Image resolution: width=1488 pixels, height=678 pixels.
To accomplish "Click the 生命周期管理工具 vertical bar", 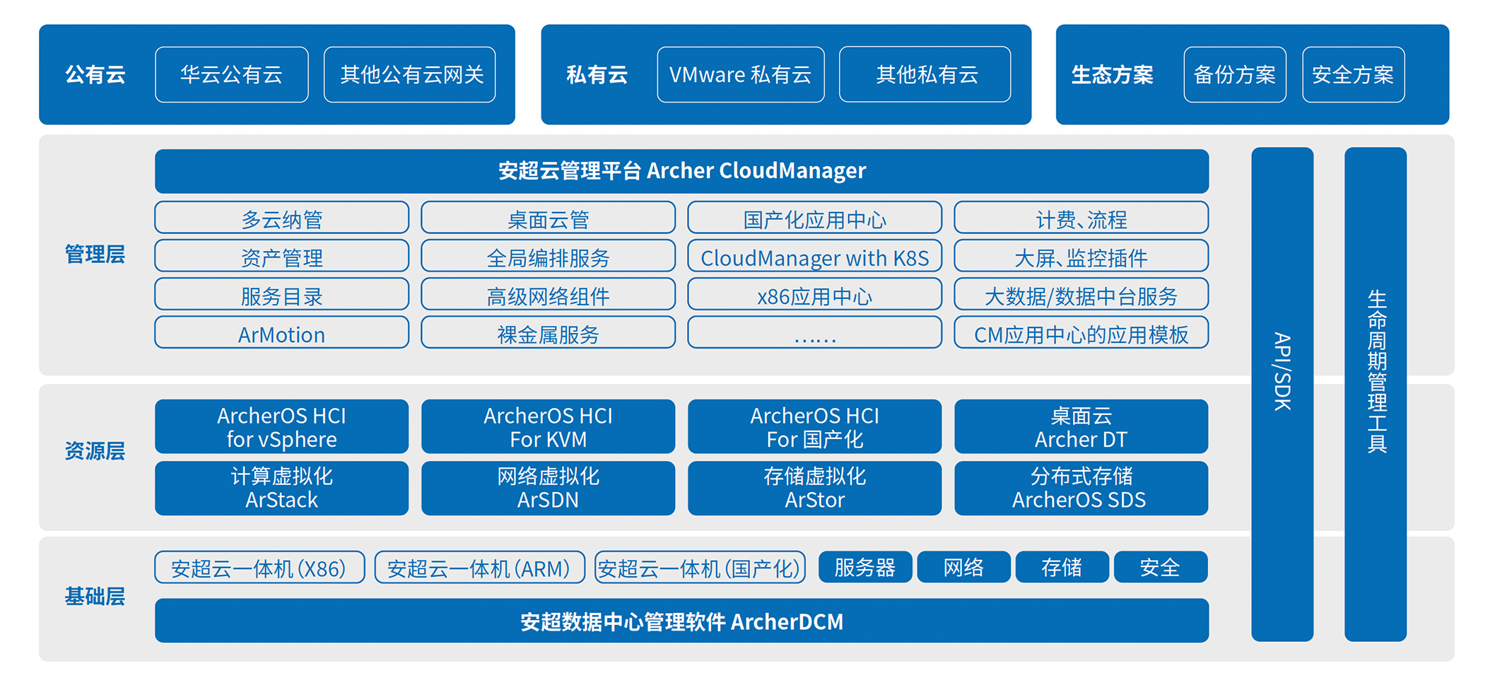I will (x=1376, y=394).
